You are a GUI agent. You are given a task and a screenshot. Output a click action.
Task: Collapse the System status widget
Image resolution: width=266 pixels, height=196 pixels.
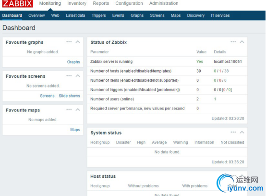pyautogui.click(x=242, y=132)
